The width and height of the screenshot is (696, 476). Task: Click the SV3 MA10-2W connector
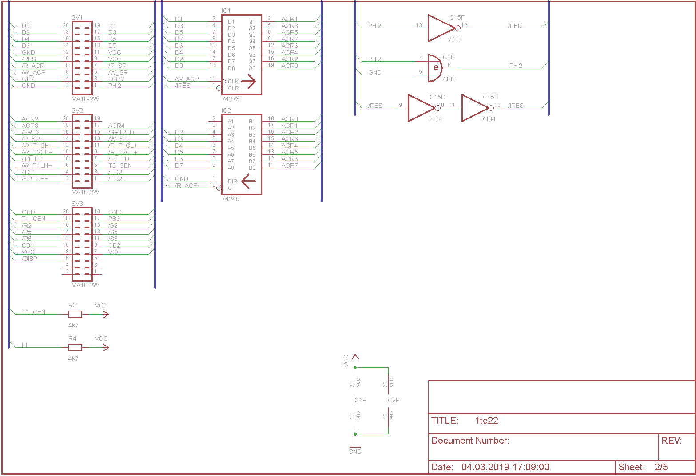coord(82,244)
